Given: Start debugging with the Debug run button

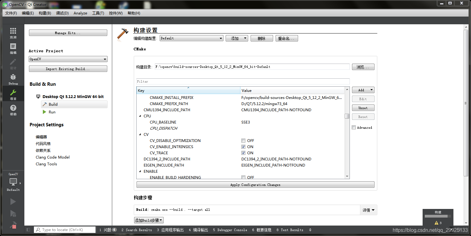Looking at the screenshot, I should [x=13, y=214].
